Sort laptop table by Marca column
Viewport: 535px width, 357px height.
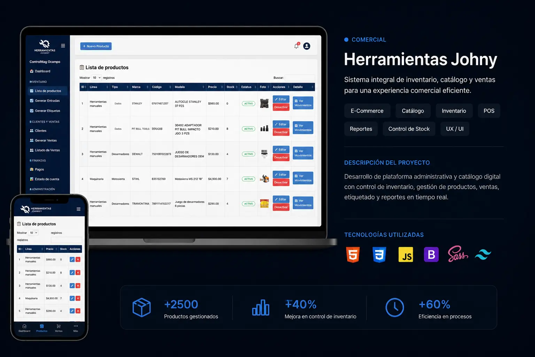[x=140, y=87]
